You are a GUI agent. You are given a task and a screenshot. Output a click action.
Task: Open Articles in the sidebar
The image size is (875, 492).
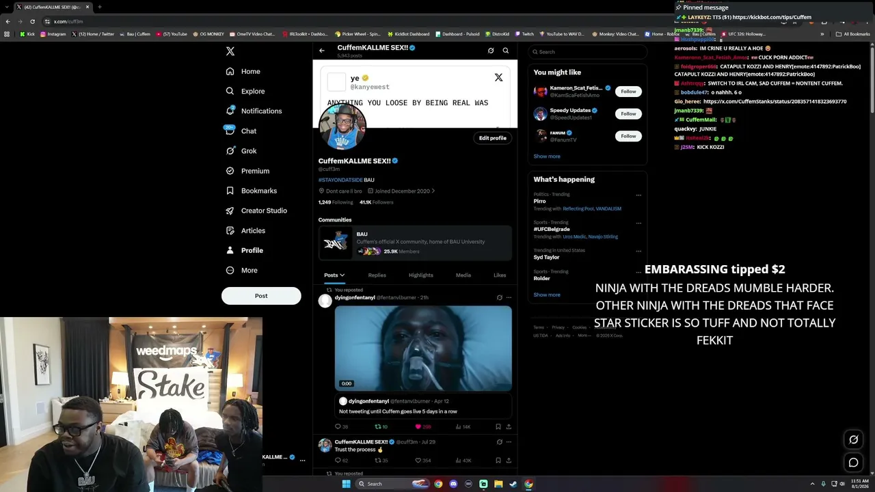(245, 230)
